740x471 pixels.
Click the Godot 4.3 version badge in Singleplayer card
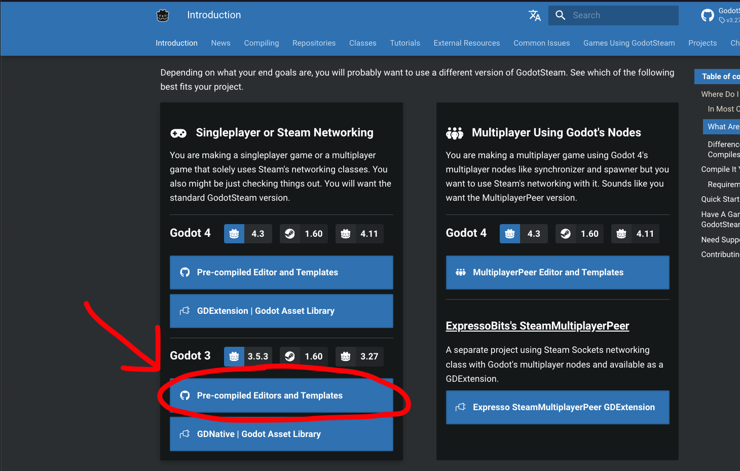pyautogui.click(x=248, y=234)
